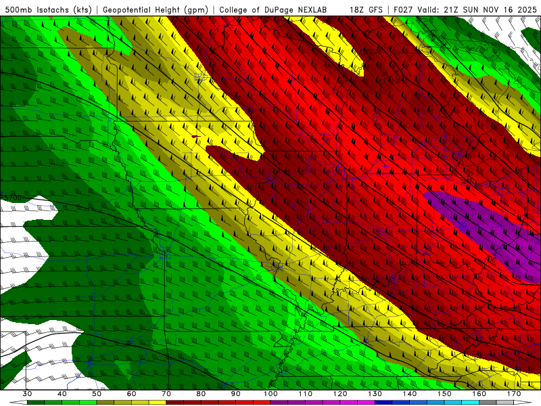Click the "500mb Isotachs (kts)" title text
The image size is (541, 406).
tap(48, 9)
